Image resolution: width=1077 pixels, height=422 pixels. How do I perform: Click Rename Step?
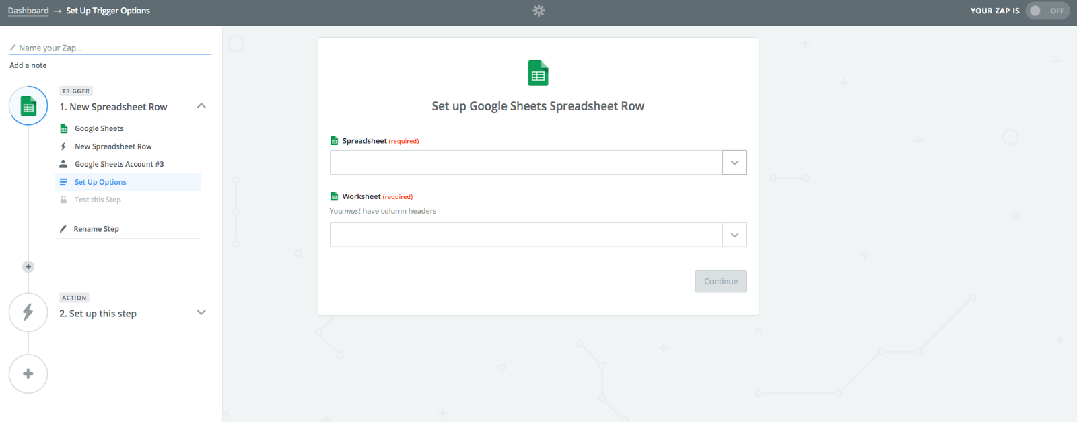96,229
